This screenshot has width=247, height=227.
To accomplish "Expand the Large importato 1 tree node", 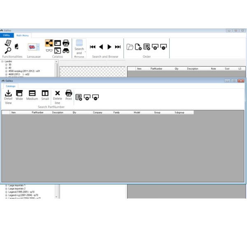I will (x=6, y=185).
